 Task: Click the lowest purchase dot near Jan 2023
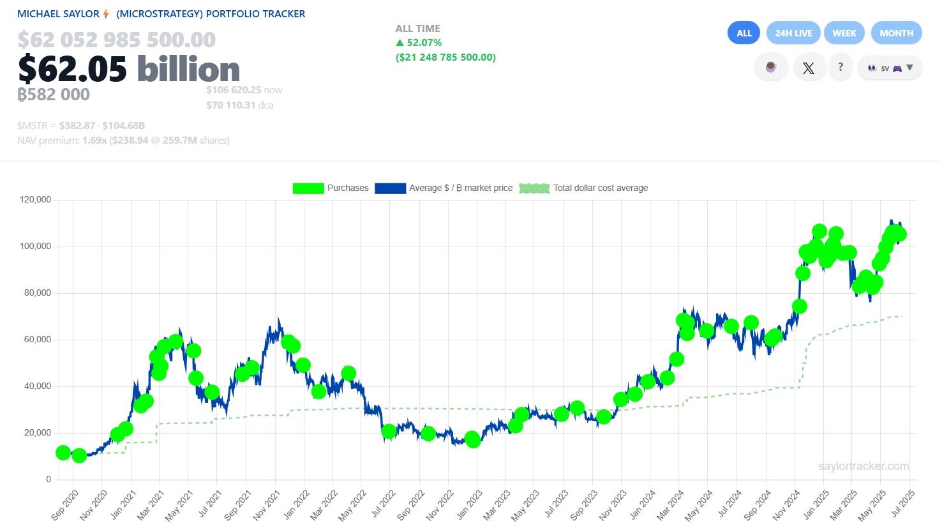coord(473,440)
